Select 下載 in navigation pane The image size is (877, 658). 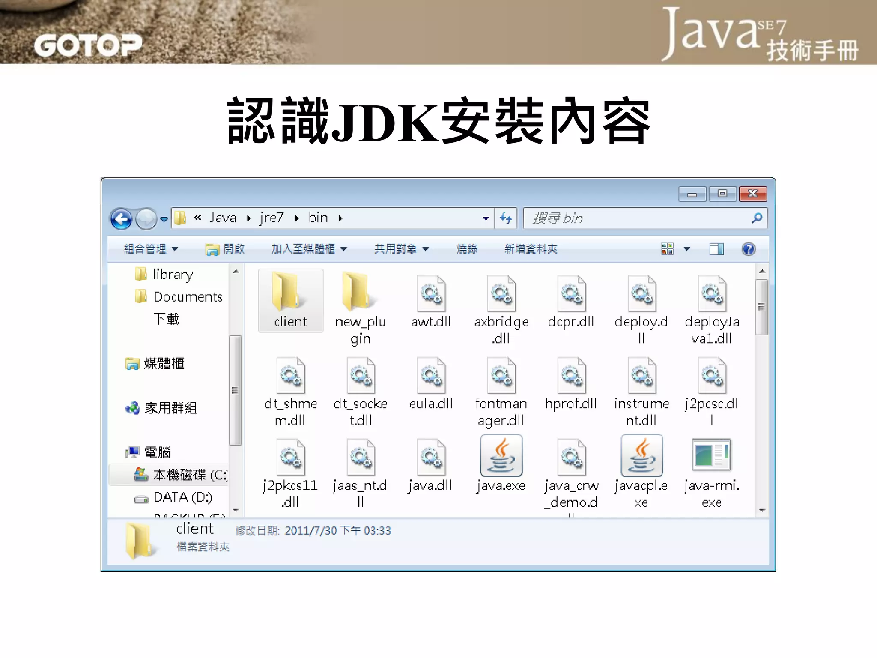pyautogui.click(x=166, y=319)
